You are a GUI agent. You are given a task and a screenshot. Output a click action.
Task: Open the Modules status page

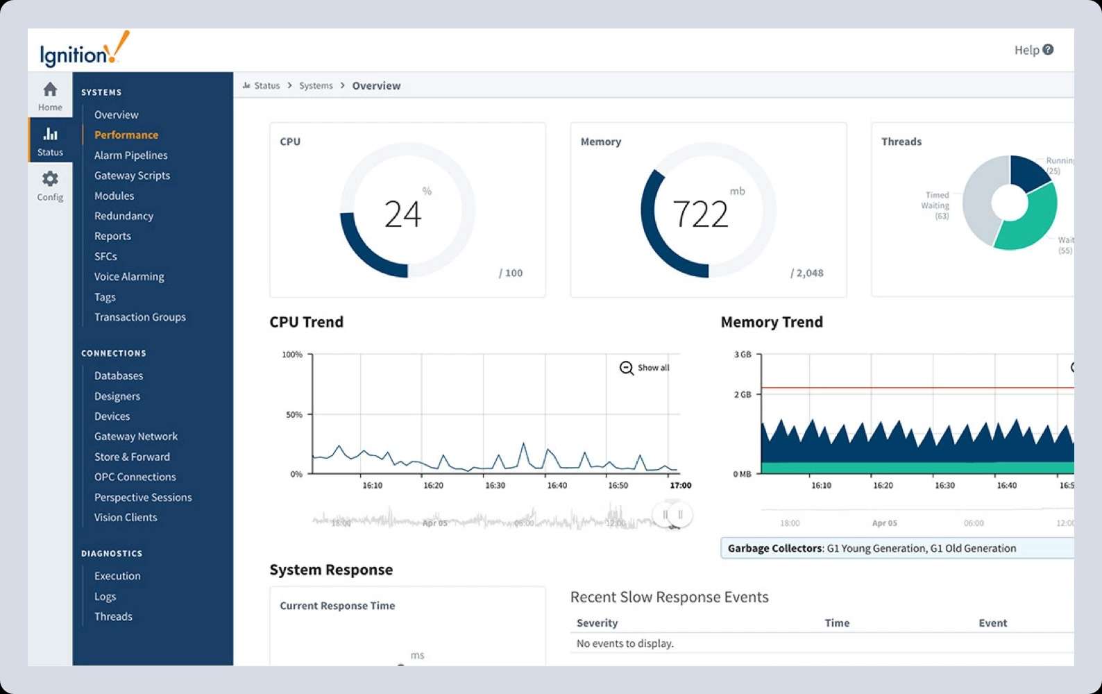114,196
